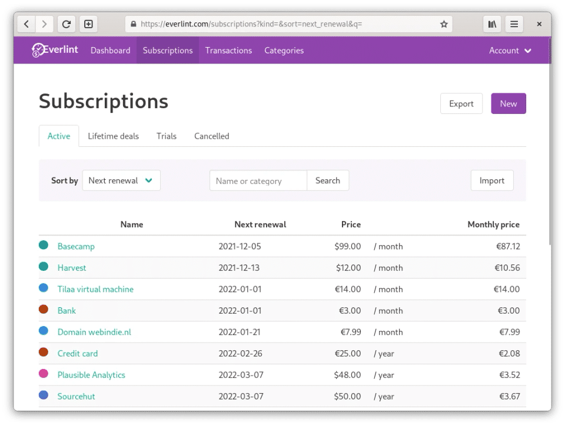Click the Next renewal column header
This screenshot has width=565, height=426.
click(x=260, y=224)
